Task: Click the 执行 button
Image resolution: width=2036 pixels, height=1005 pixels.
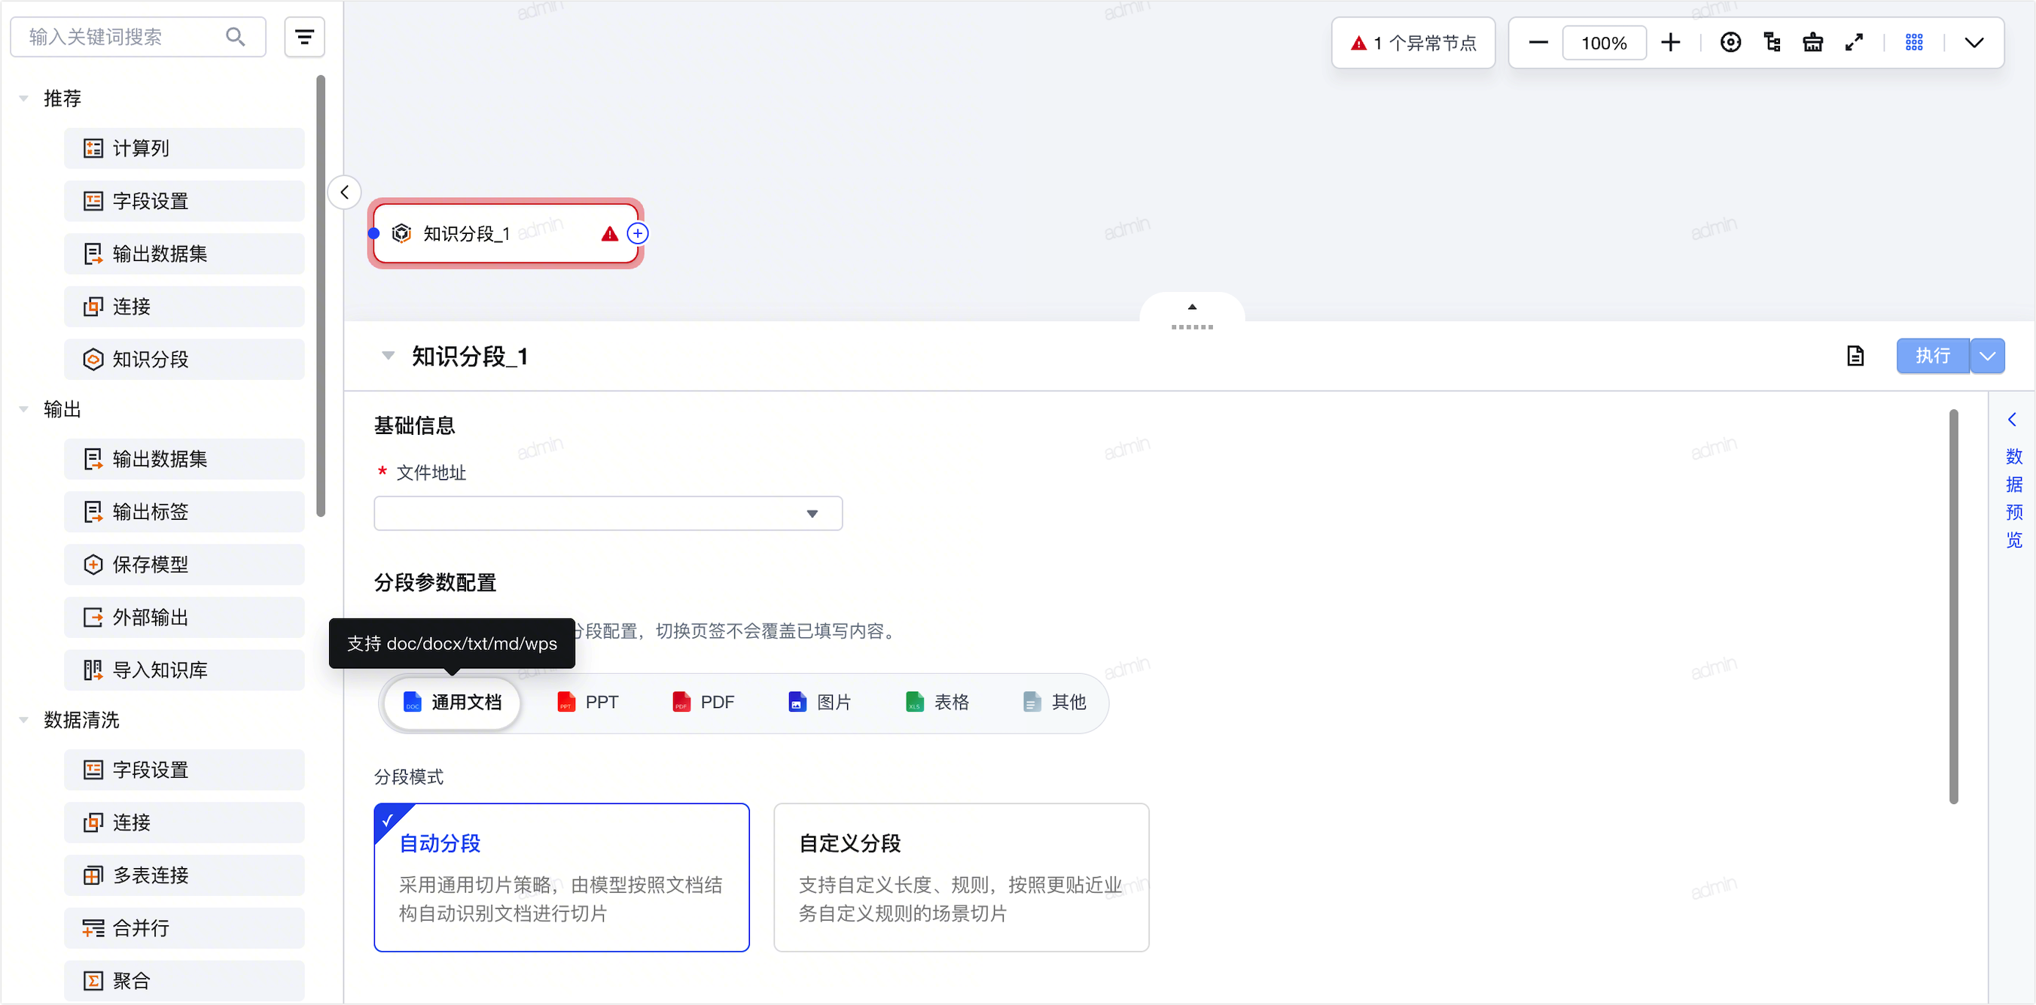Action: pyautogui.click(x=1934, y=356)
